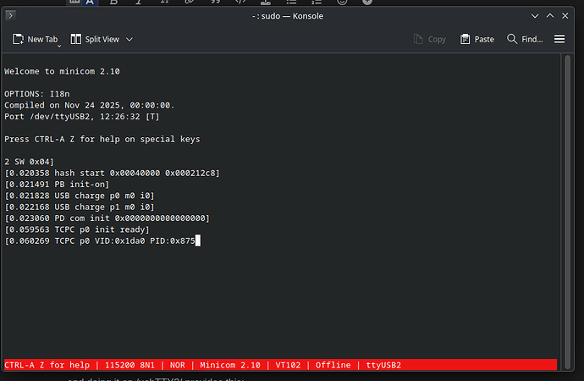Click 'CTRL-A Z for help' in status bar
Viewport: 584px width, 381px height.
(47, 365)
